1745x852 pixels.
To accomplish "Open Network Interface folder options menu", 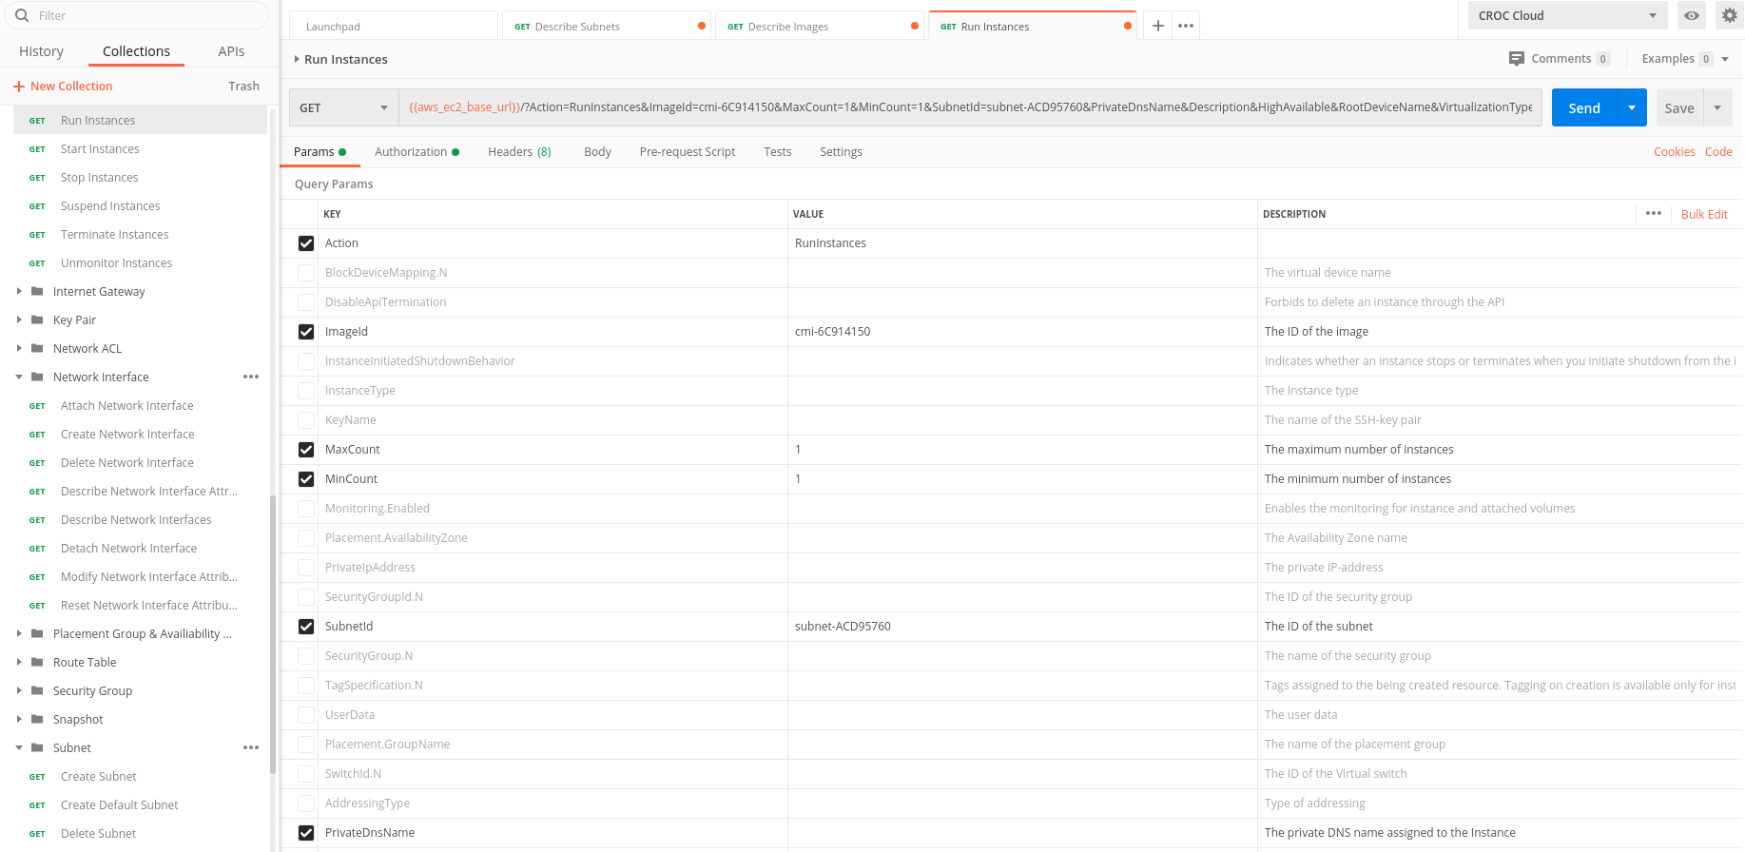I will click(x=251, y=377).
